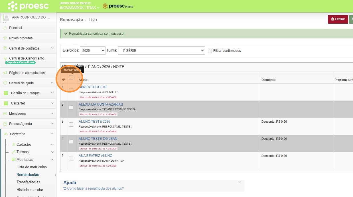Check the box for ALUNO TESTE 2025
The width and height of the screenshot is (353, 197).
click(71, 124)
